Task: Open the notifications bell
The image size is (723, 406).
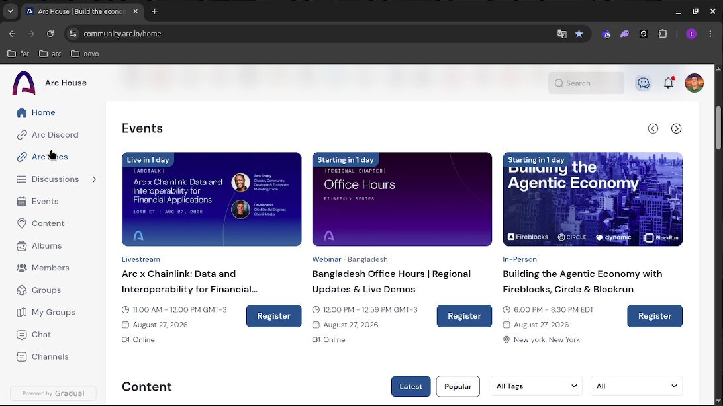Action: coord(669,83)
